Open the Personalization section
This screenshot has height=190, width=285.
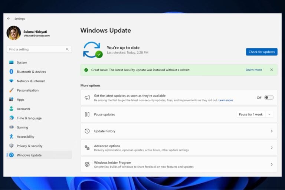(x=39, y=90)
